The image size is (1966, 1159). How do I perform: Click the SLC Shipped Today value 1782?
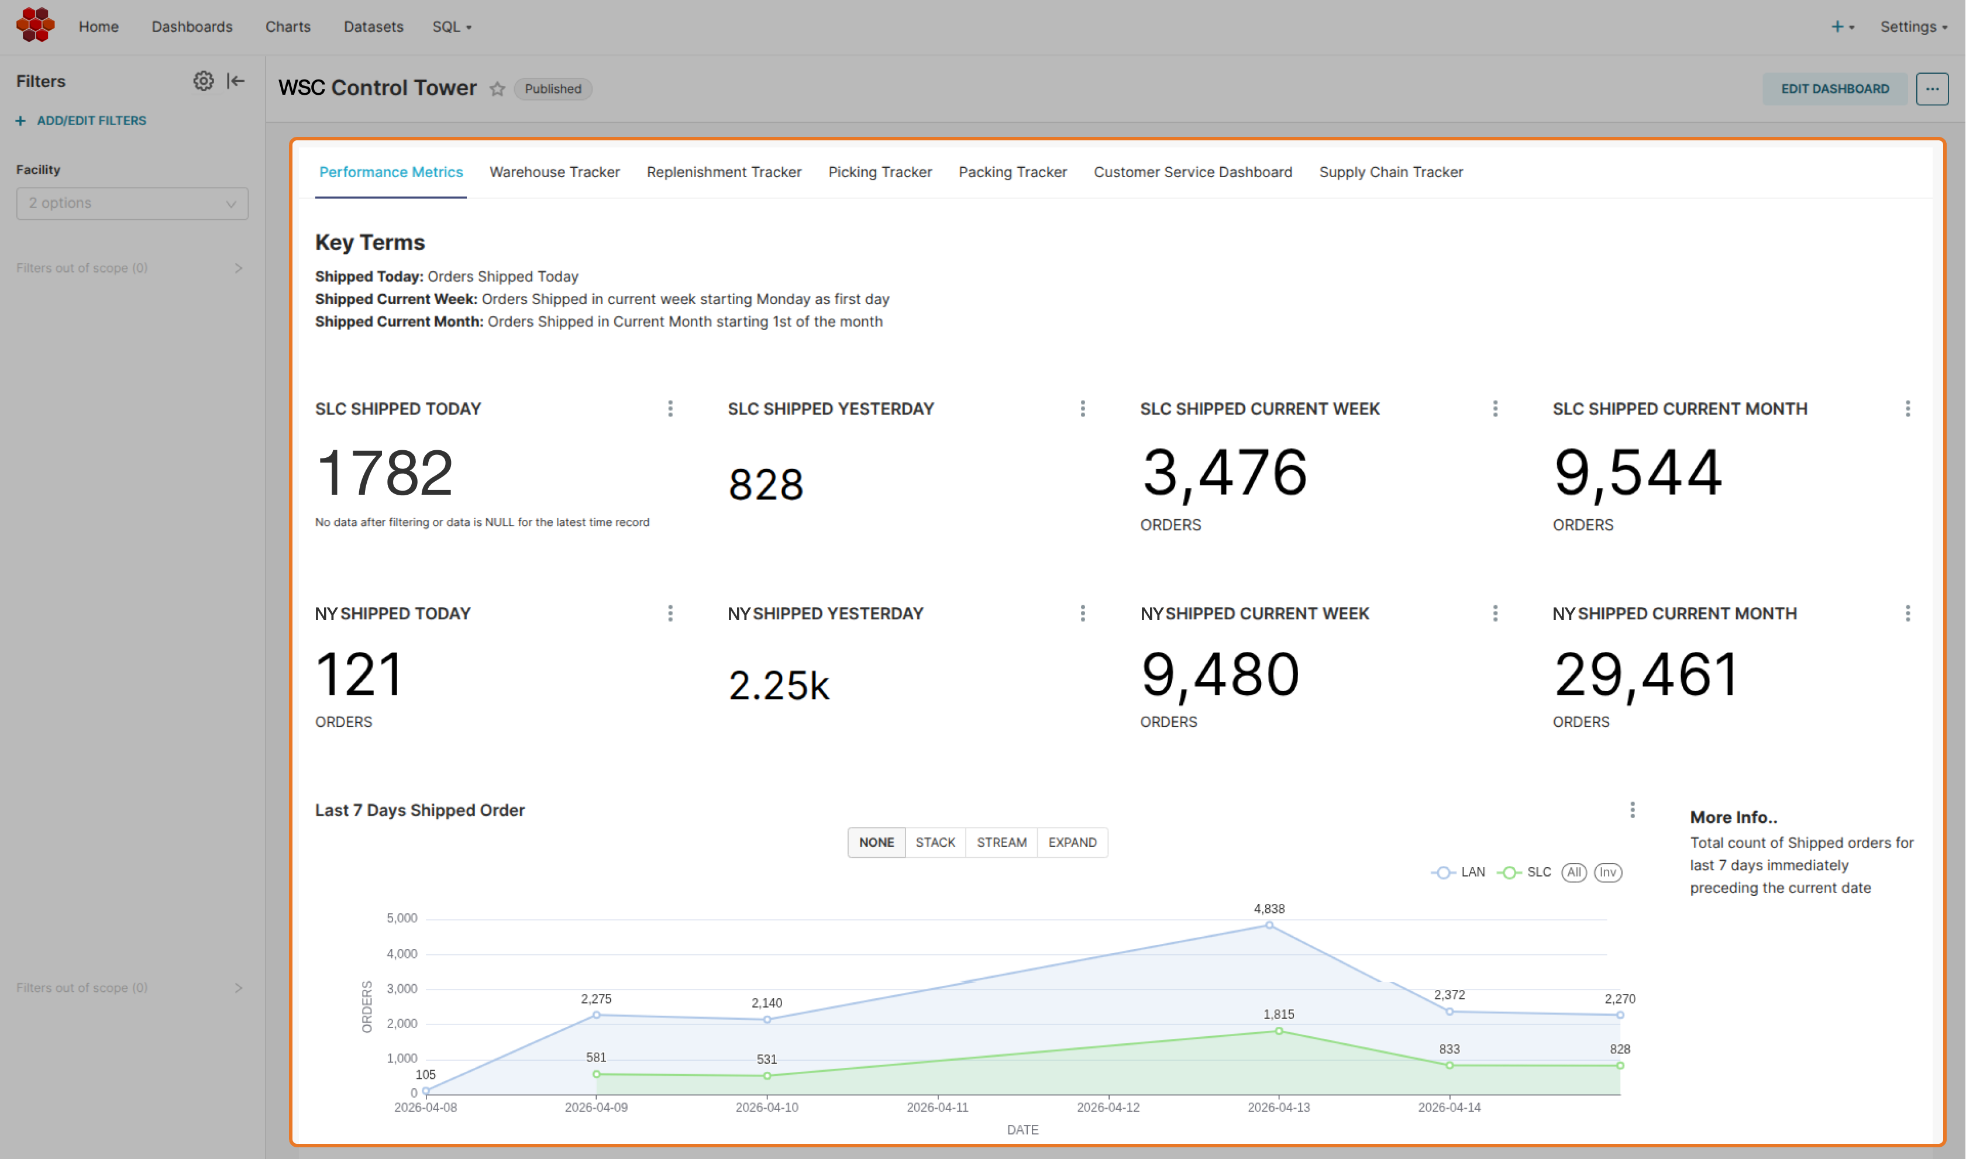[384, 472]
